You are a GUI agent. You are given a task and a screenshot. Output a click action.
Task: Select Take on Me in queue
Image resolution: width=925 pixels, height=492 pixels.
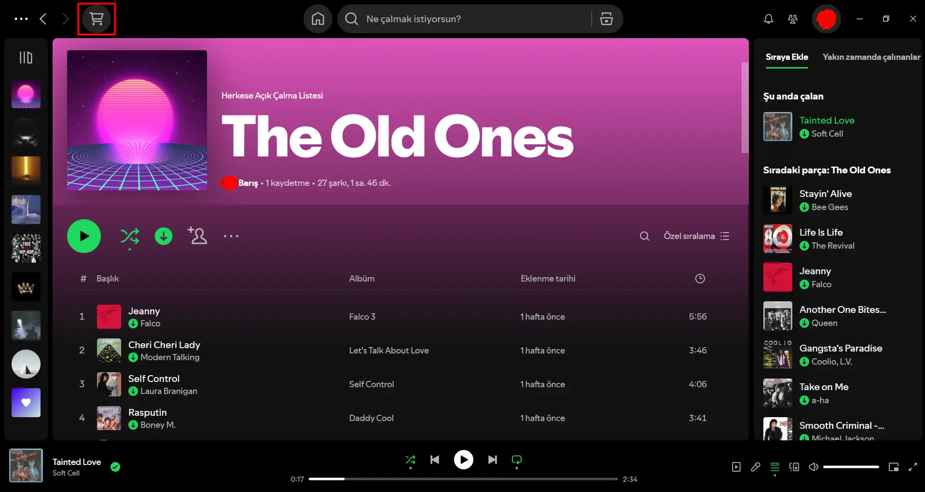pos(824,387)
